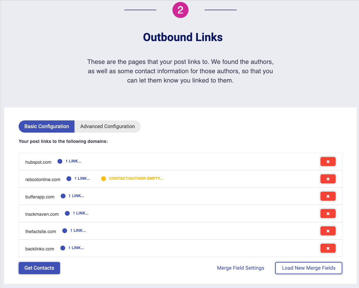Click the yellow warning dot for rebootonline.com
Image resolution: width=359 pixels, height=288 pixels.
click(103, 179)
